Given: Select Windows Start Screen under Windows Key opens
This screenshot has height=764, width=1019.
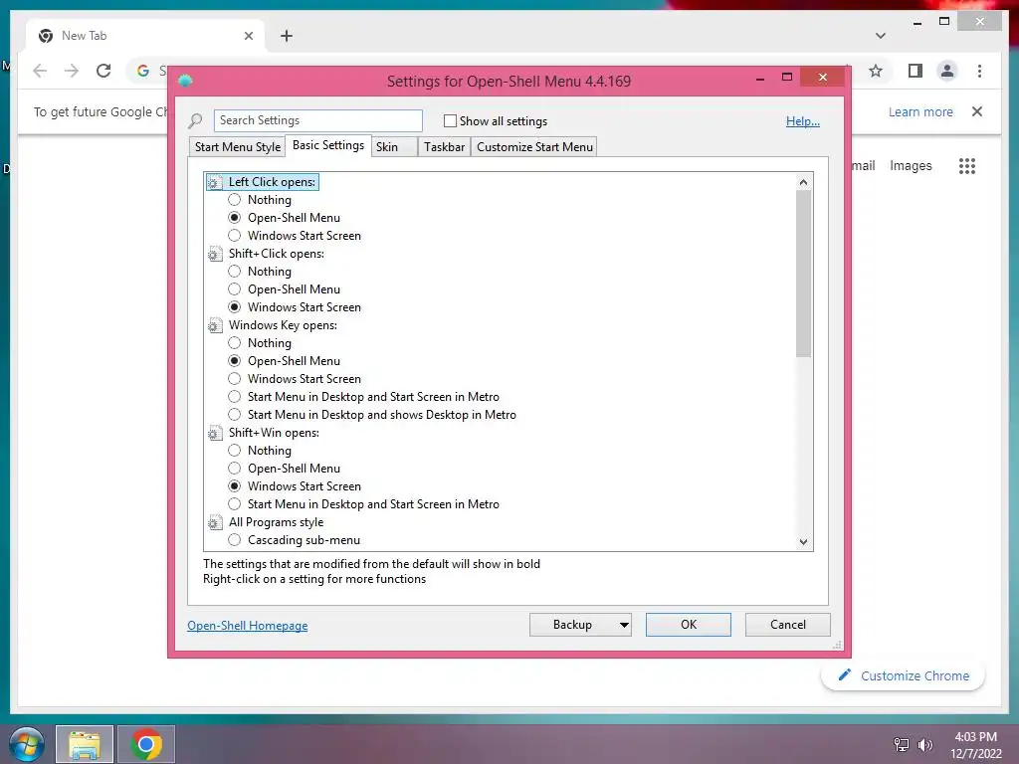Looking at the screenshot, I should pyautogui.click(x=235, y=379).
